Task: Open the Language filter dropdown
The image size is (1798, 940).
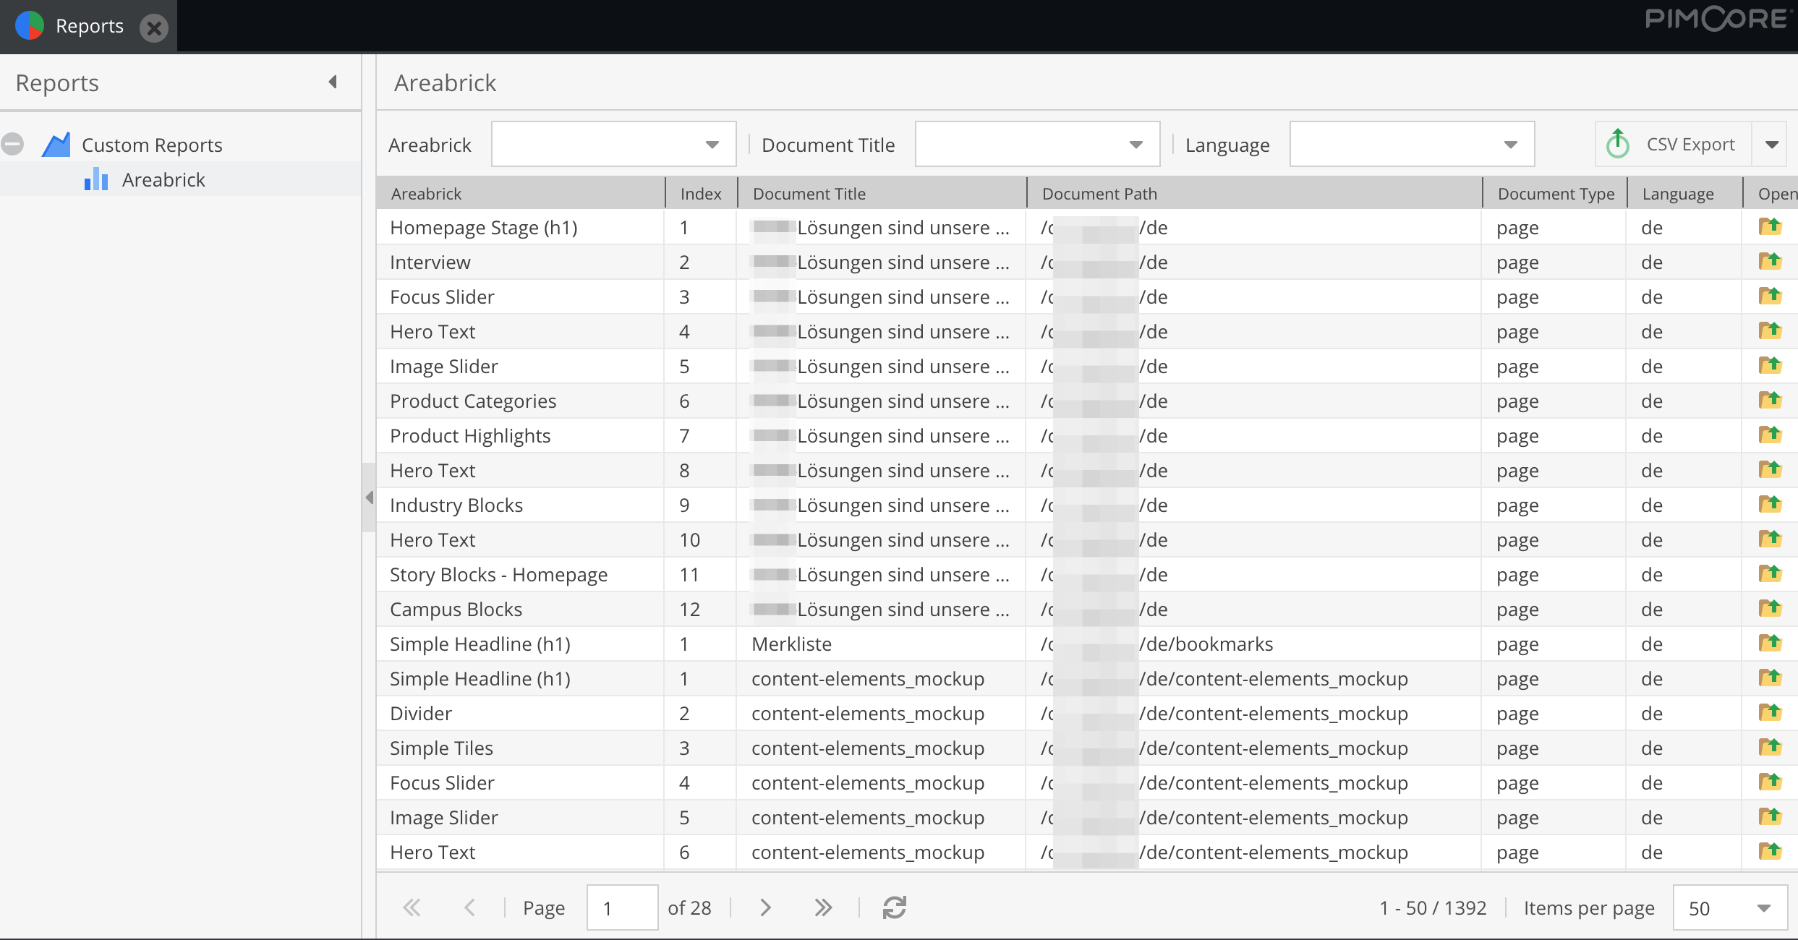Action: (x=1511, y=145)
